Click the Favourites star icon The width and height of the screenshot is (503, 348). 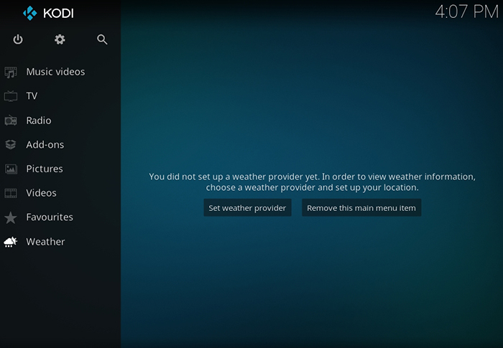pos(11,217)
